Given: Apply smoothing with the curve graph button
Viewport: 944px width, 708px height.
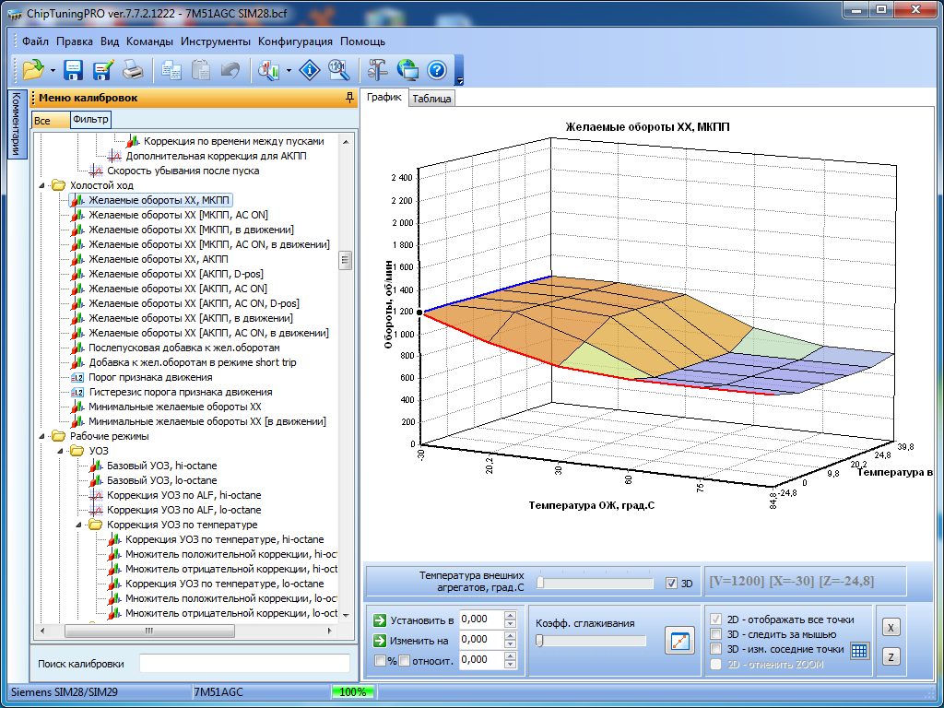Looking at the screenshot, I should point(678,641).
